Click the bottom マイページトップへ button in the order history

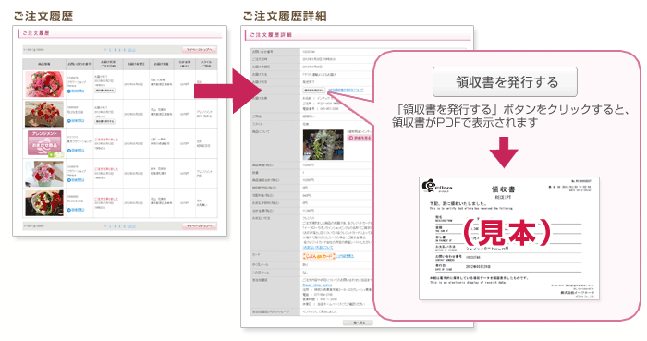point(200,226)
